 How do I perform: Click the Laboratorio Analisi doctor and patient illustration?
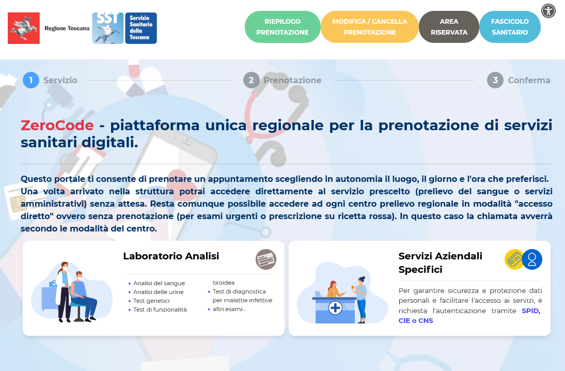click(x=72, y=291)
